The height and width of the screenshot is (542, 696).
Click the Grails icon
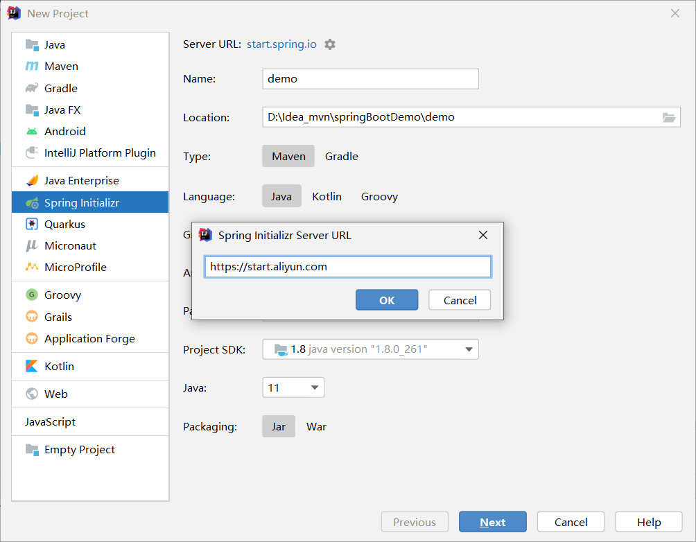tap(32, 317)
